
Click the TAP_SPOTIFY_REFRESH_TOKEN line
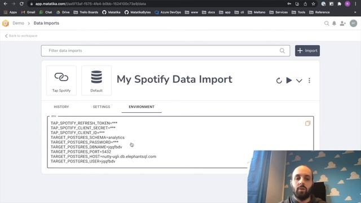point(84,123)
